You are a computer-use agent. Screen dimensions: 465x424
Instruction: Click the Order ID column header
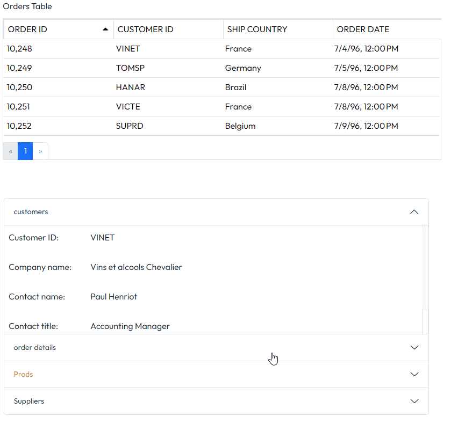59,30
